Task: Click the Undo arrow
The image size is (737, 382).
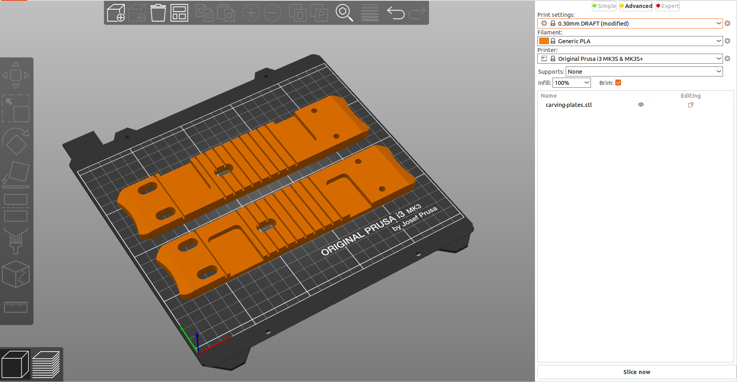Action: pyautogui.click(x=396, y=13)
